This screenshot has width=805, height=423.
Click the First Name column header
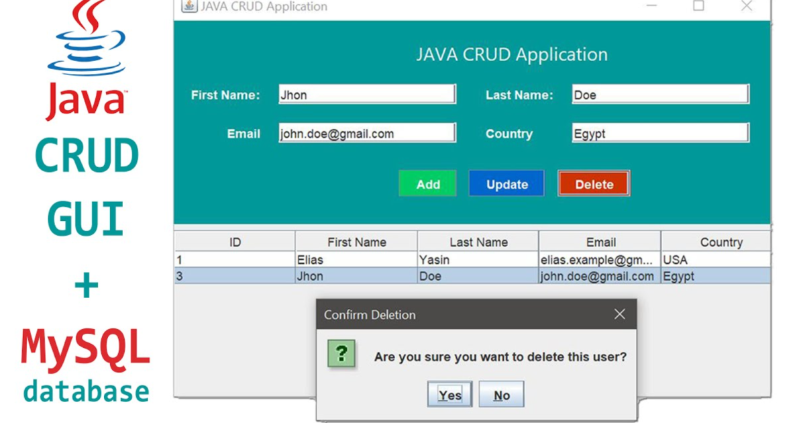[356, 242]
